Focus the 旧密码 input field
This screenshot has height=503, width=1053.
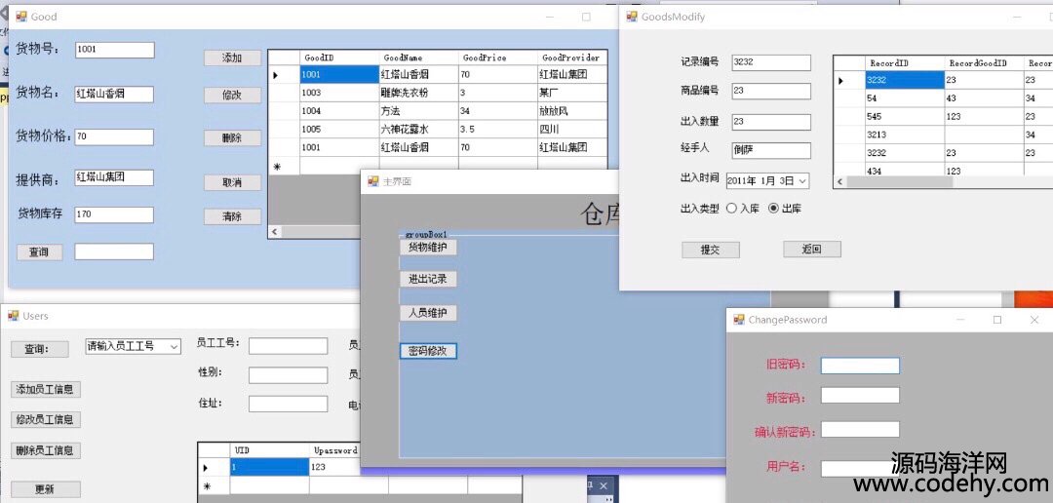(859, 366)
